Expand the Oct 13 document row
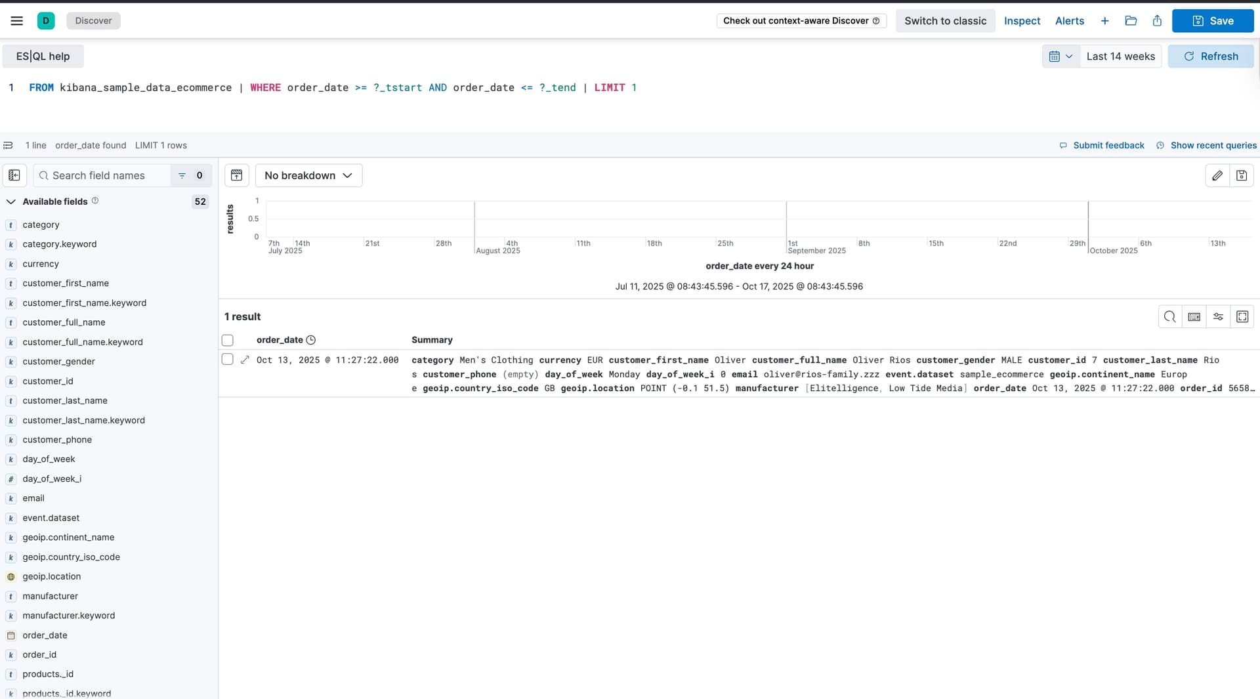The image size is (1260, 699). click(245, 360)
